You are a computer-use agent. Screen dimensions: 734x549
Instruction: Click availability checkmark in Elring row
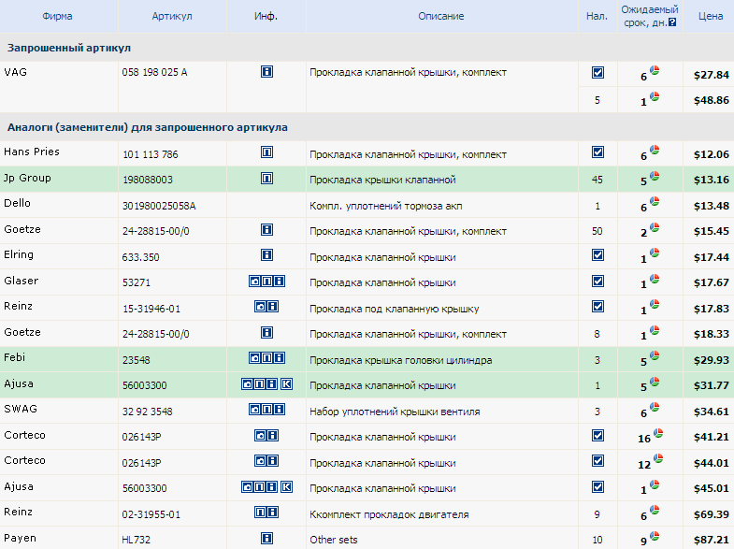pyautogui.click(x=597, y=255)
